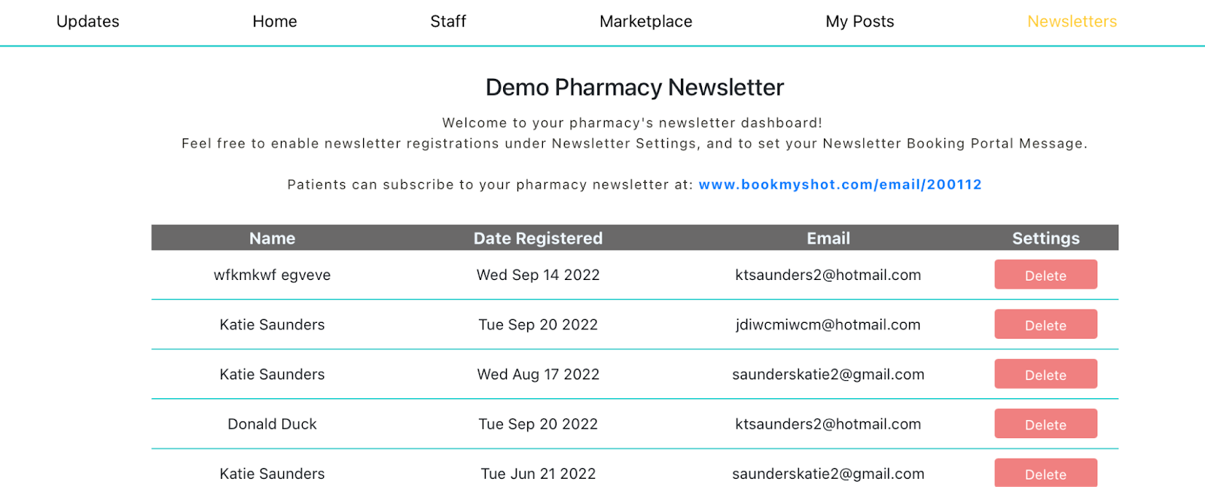Switch to the Staff tab

coord(448,22)
